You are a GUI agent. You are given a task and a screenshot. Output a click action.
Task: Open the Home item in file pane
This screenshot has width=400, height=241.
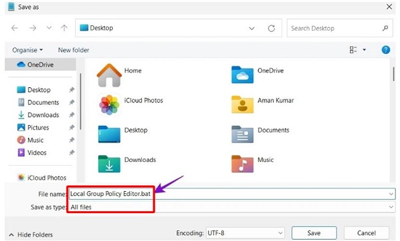(x=119, y=75)
